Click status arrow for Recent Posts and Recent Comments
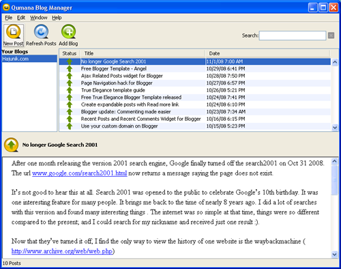Screen dimensions: 341x269 (70, 119)
